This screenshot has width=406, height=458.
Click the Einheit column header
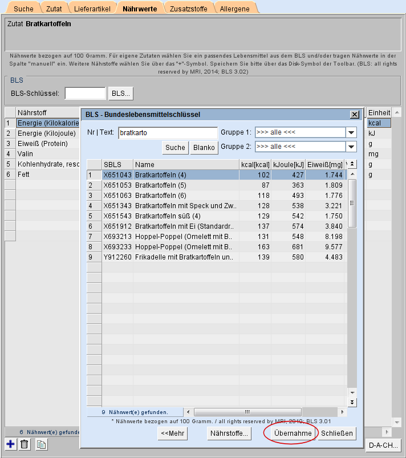pyautogui.click(x=379, y=113)
